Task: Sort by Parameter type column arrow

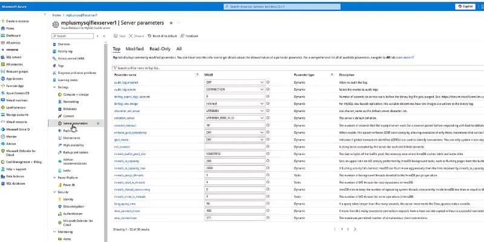Action: (x=332, y=74)
